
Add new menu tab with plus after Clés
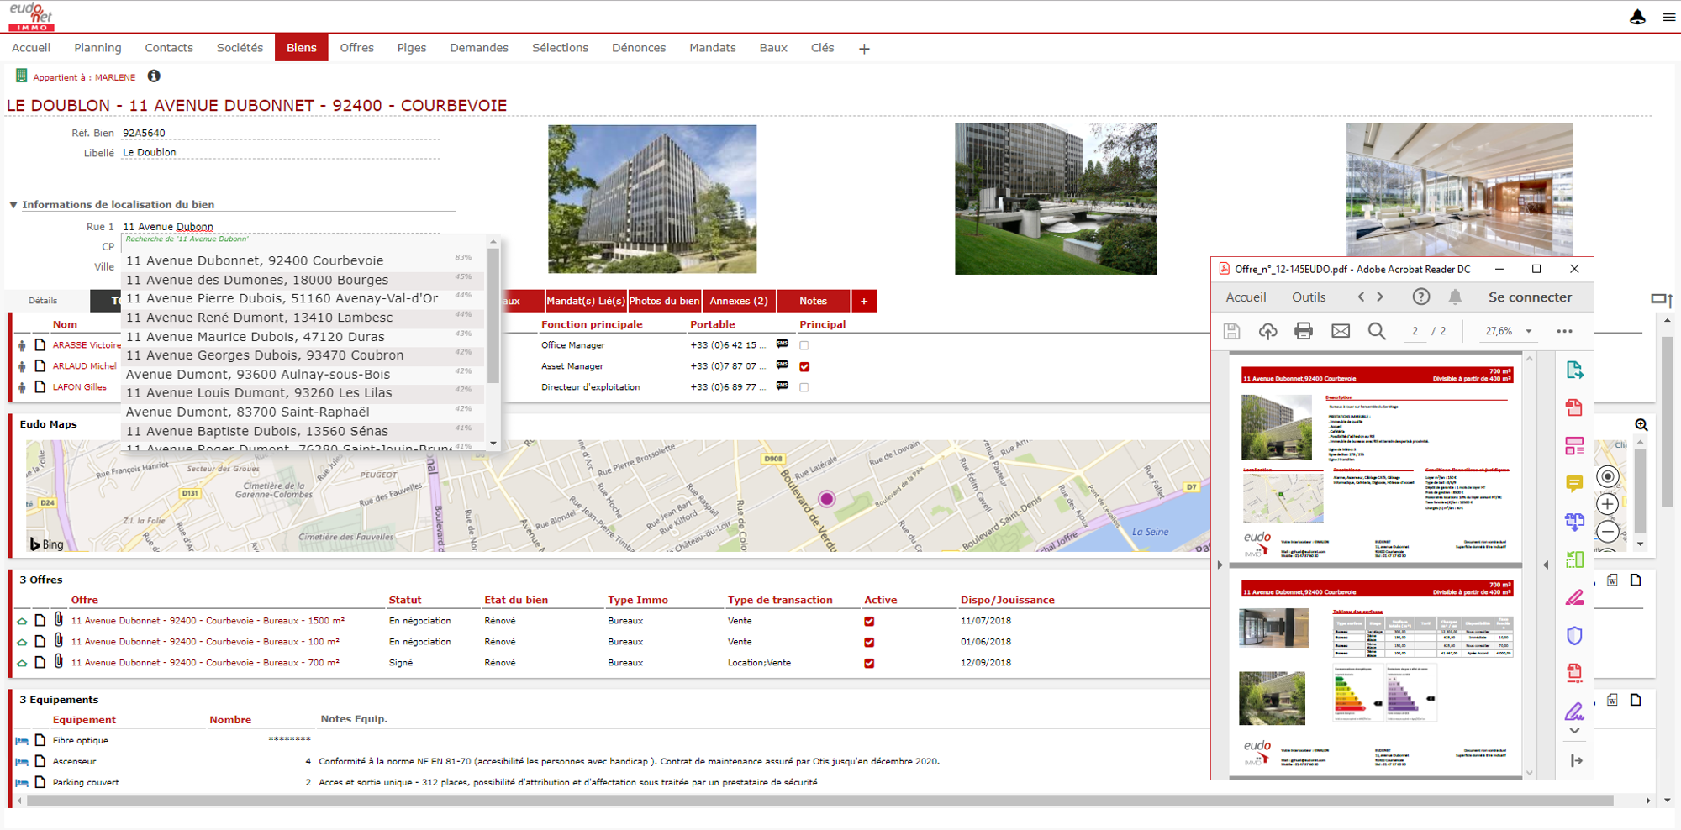(x=864, y=49)
